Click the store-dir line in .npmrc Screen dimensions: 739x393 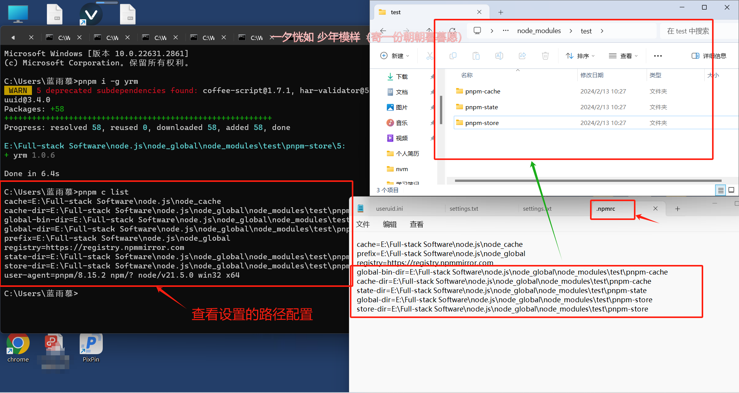502,309
